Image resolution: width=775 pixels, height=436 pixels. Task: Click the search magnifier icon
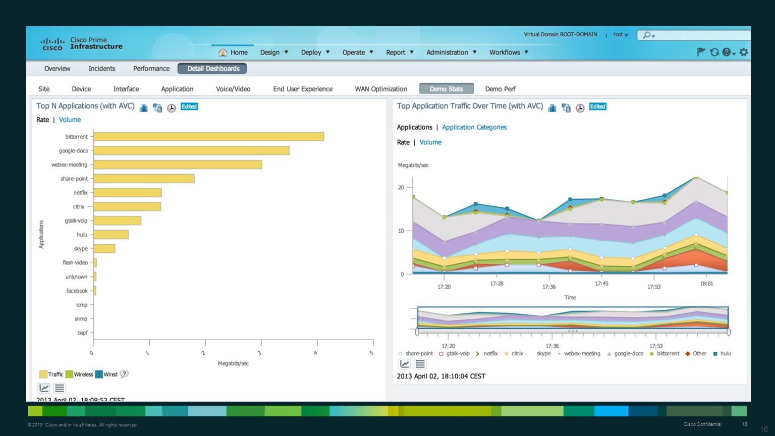[647, 35]
